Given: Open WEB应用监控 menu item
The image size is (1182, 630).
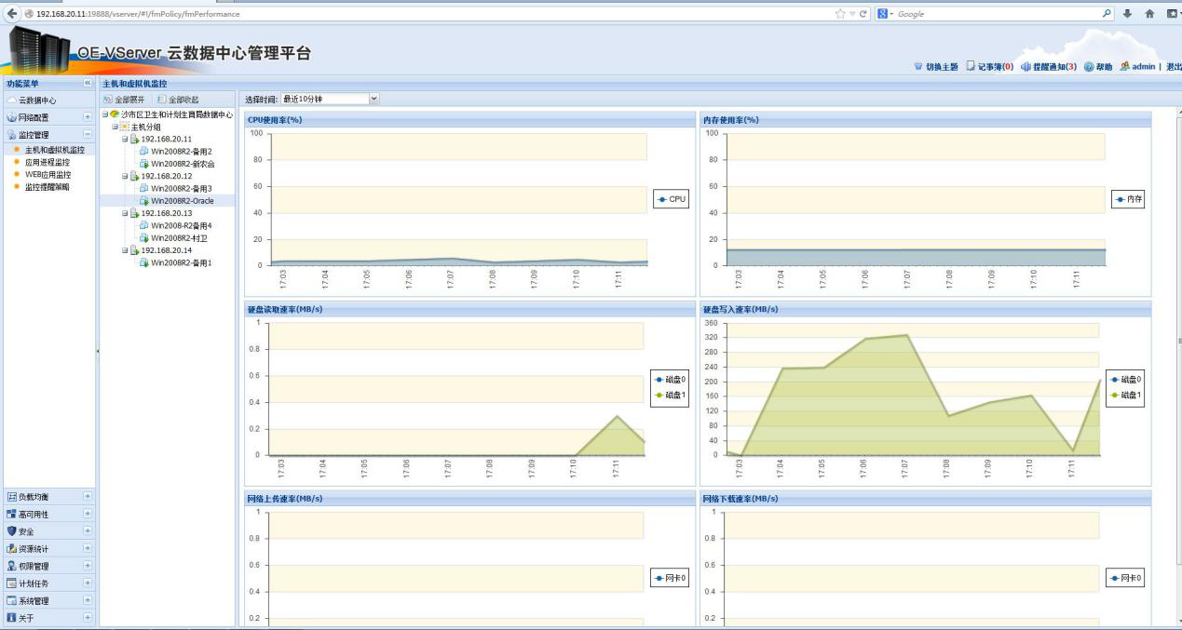Looking at the screenshot, I should [x=48, y=174].
